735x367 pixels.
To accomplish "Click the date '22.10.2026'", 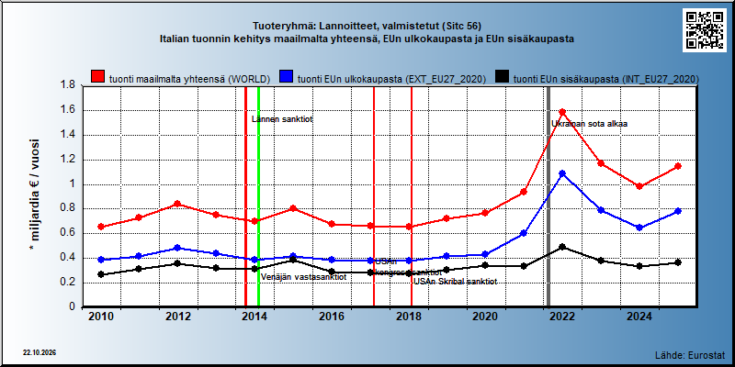I will (40, 352).
